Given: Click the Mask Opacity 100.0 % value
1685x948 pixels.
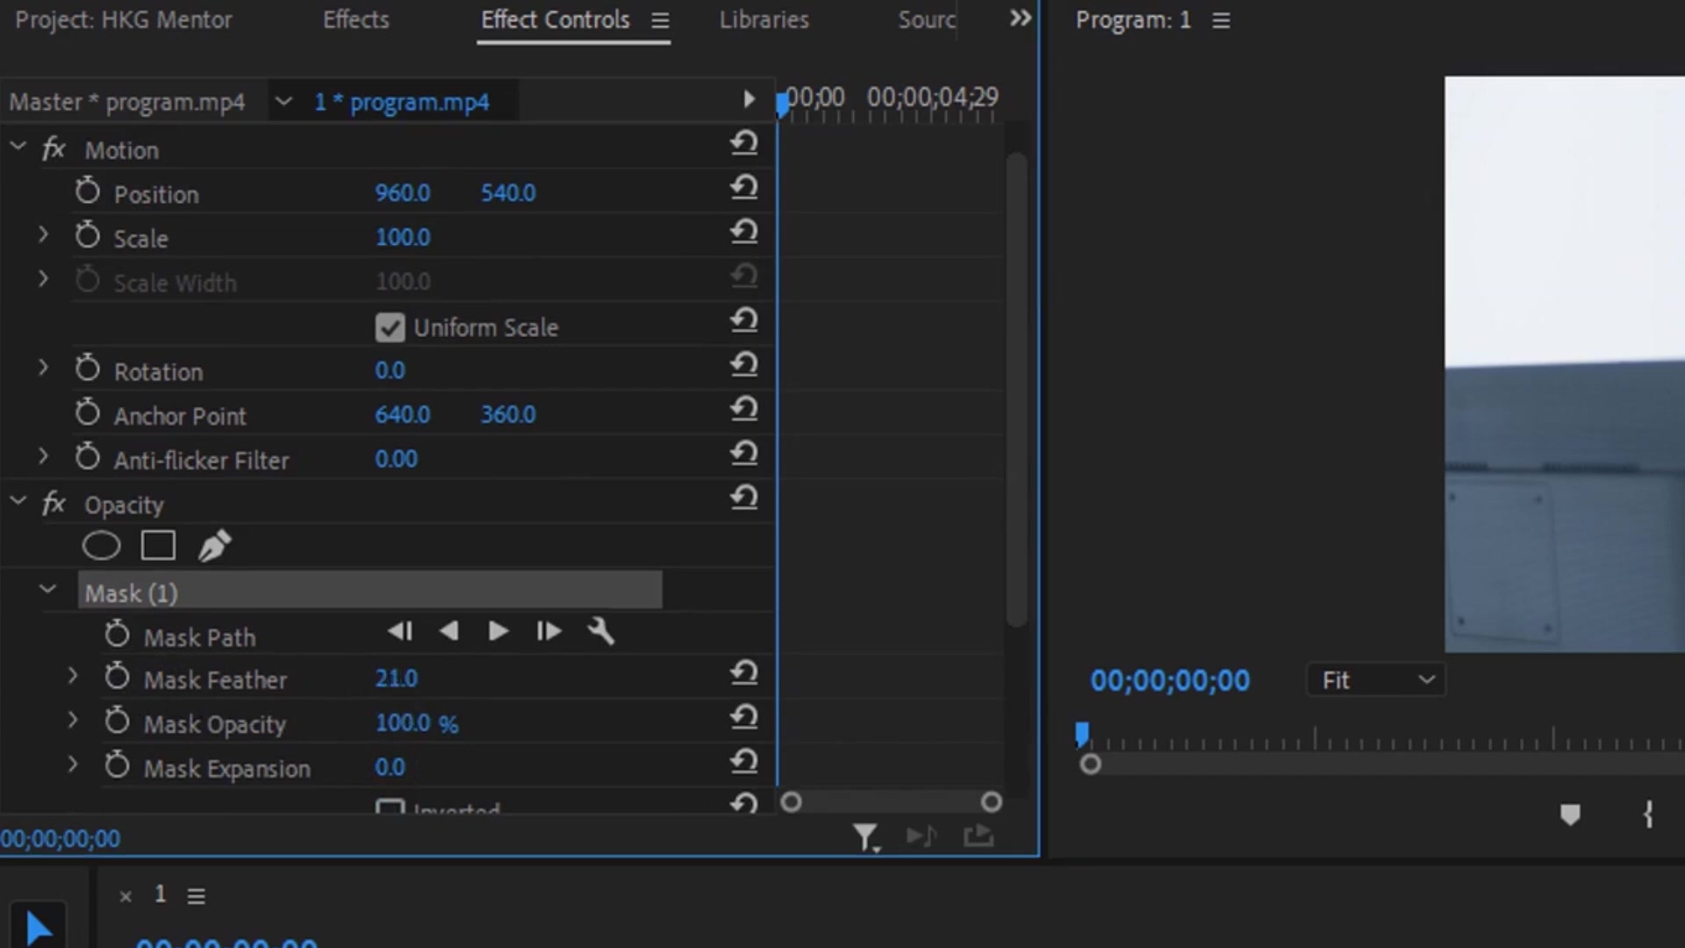Looking at the screenshot, I should pos(417,722).
